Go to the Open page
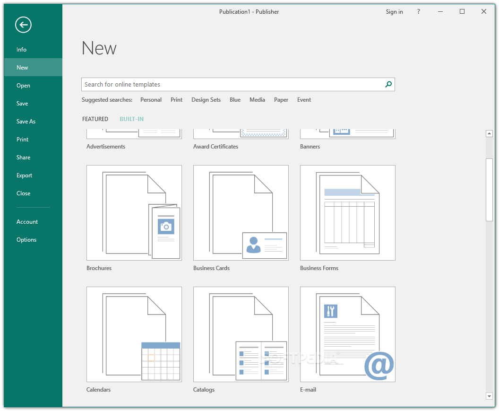This screenshot has width=499, height=411. (x=33, y=86)
